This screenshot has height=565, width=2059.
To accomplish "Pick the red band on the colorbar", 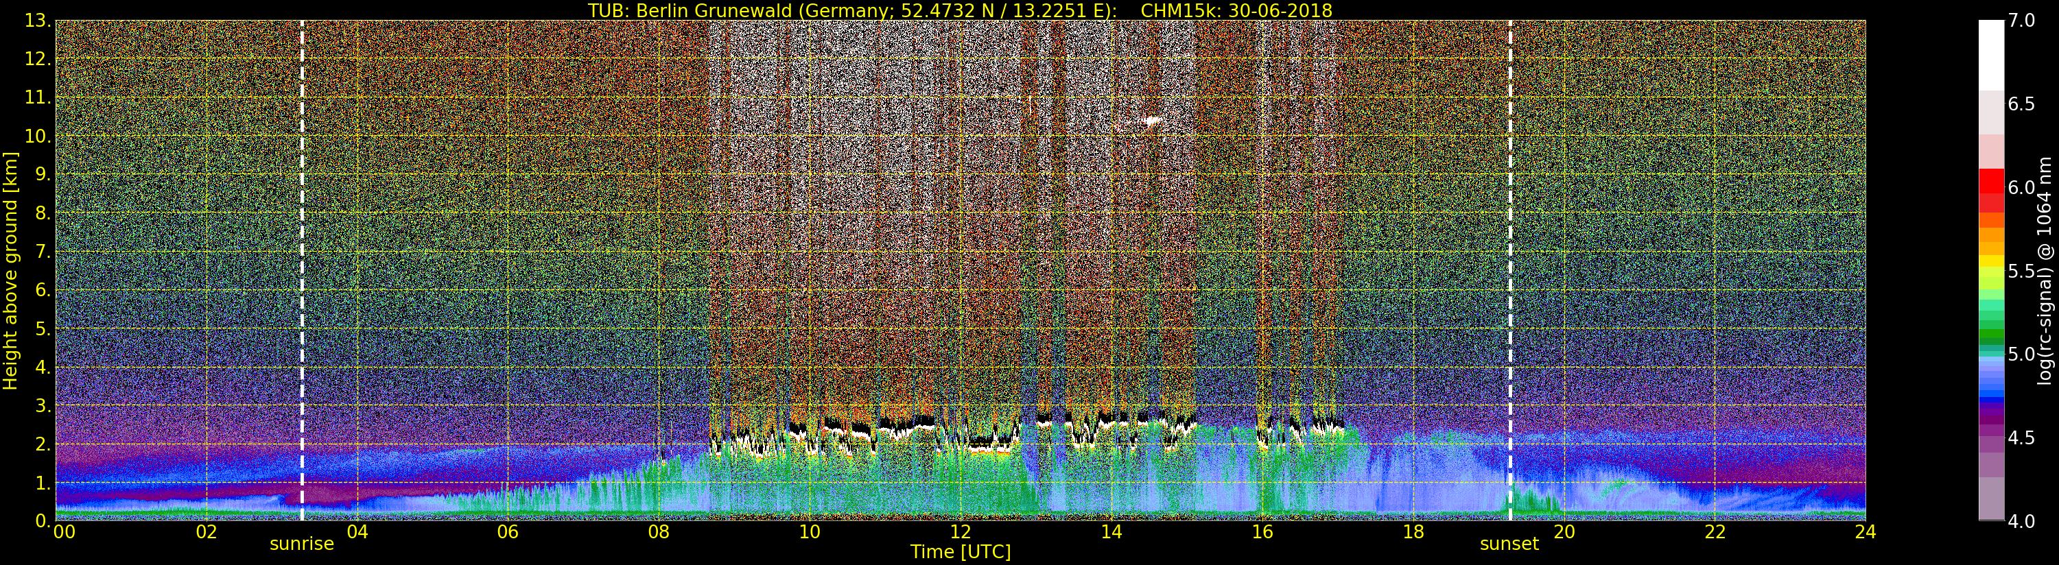I will (x=1991, y=182).
